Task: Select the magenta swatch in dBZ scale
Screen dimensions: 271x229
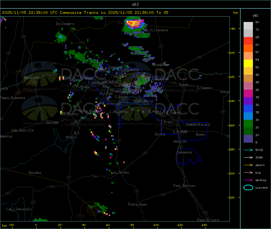Action: pos(248,93)
